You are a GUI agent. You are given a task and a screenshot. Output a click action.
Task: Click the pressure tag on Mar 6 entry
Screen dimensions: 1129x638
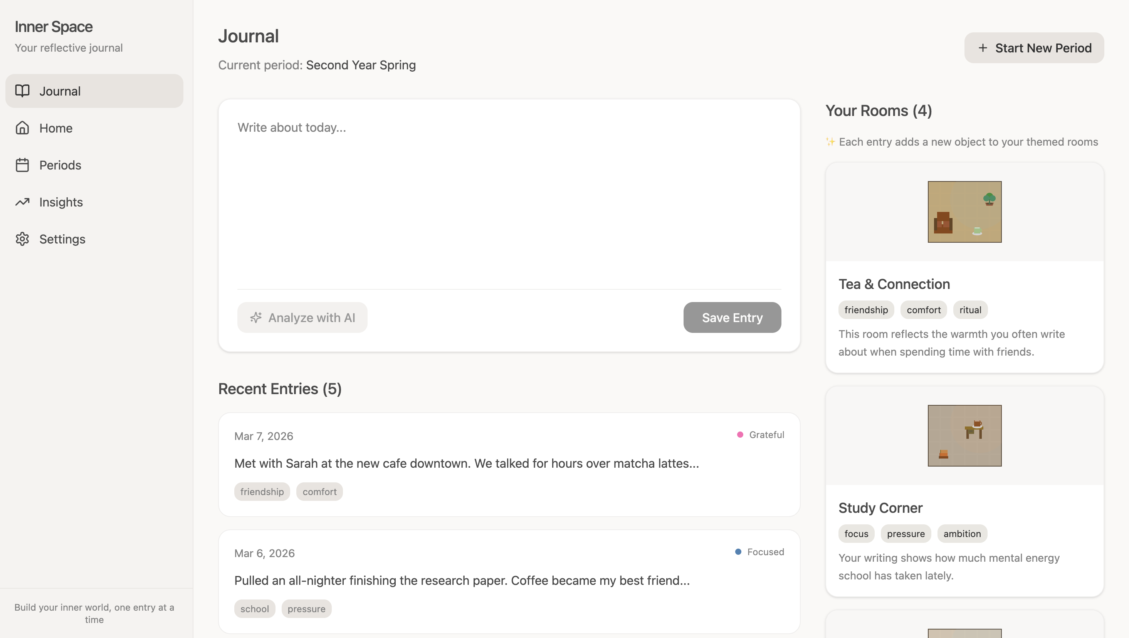[306, 609]
